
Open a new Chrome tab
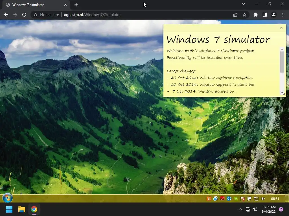pyautogui.click(x=76, y=5)
